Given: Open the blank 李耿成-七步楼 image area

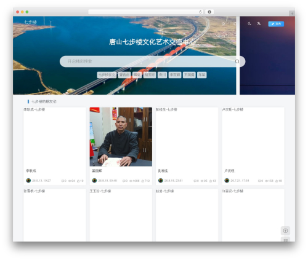Looking at the screenshot, I should click(55, 136).
